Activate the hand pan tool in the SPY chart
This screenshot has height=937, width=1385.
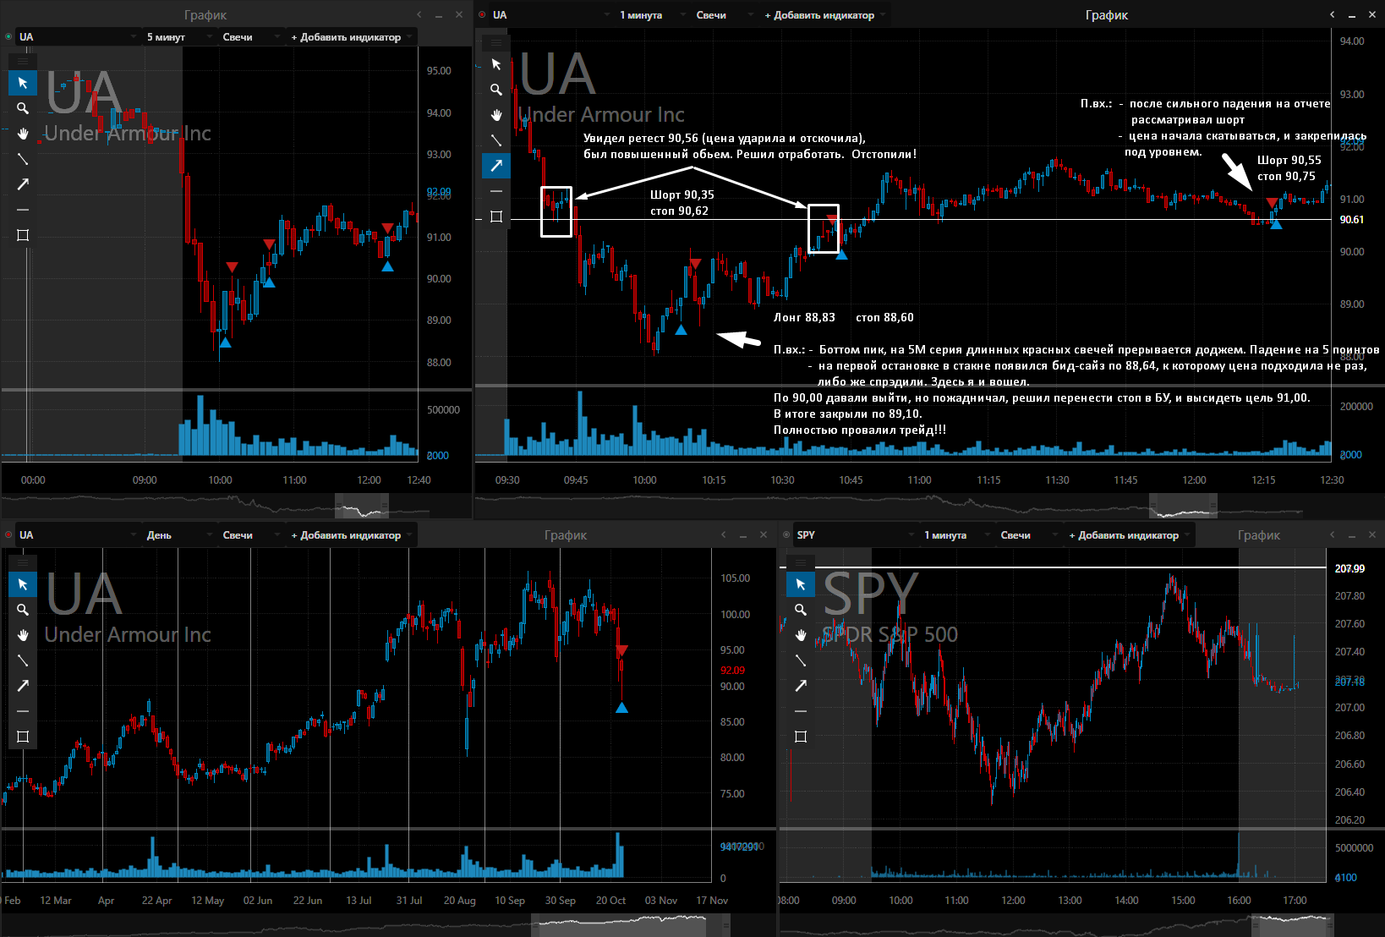click(x=801, y=635)
